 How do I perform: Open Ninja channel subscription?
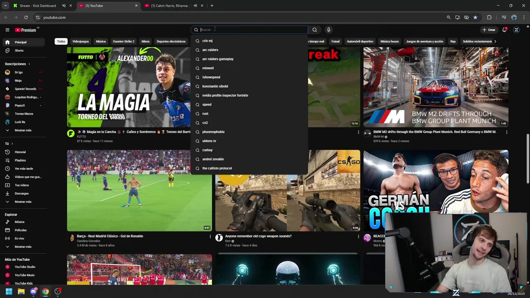pos(23,81)
